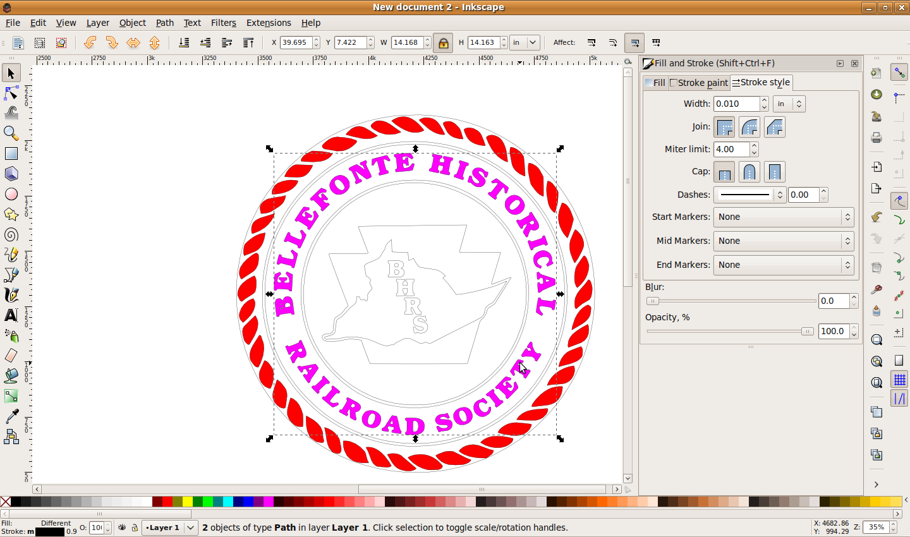Click the zoom percentage field
Screen dimensions: 910x537
[876, 528]
